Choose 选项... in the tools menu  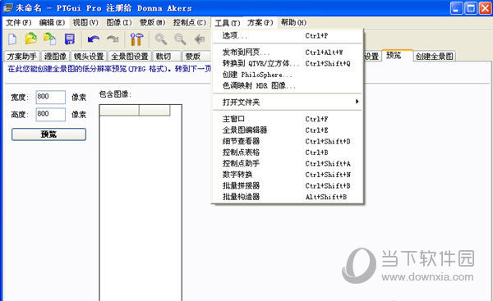pos(288,36)
